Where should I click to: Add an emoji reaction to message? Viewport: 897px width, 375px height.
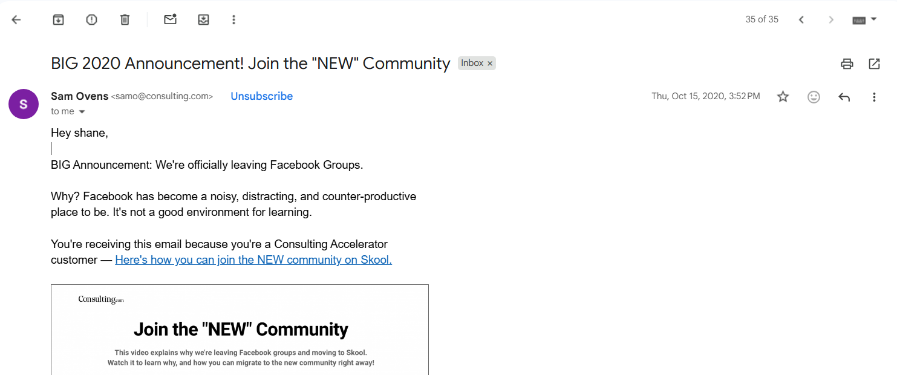click(x=814, y=97)
